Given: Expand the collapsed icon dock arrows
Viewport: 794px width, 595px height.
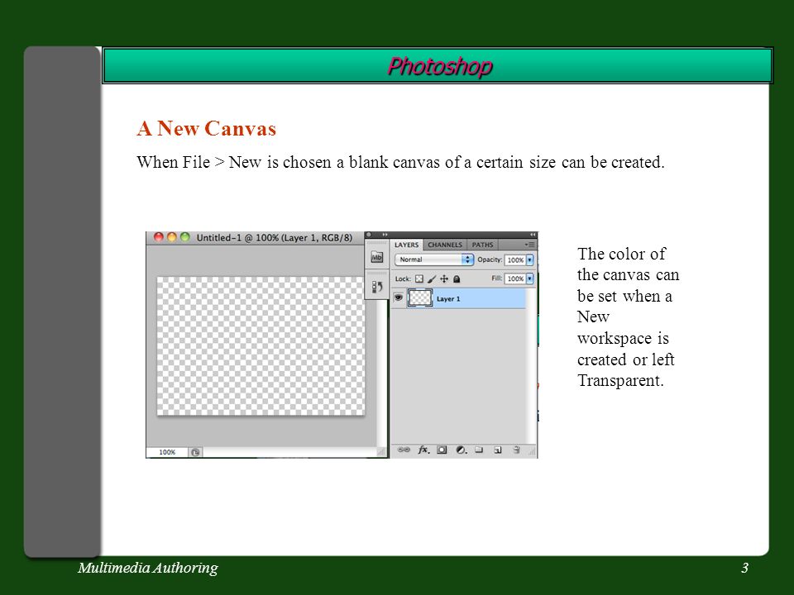Looking at the screenshot, I should coord(385,235).
